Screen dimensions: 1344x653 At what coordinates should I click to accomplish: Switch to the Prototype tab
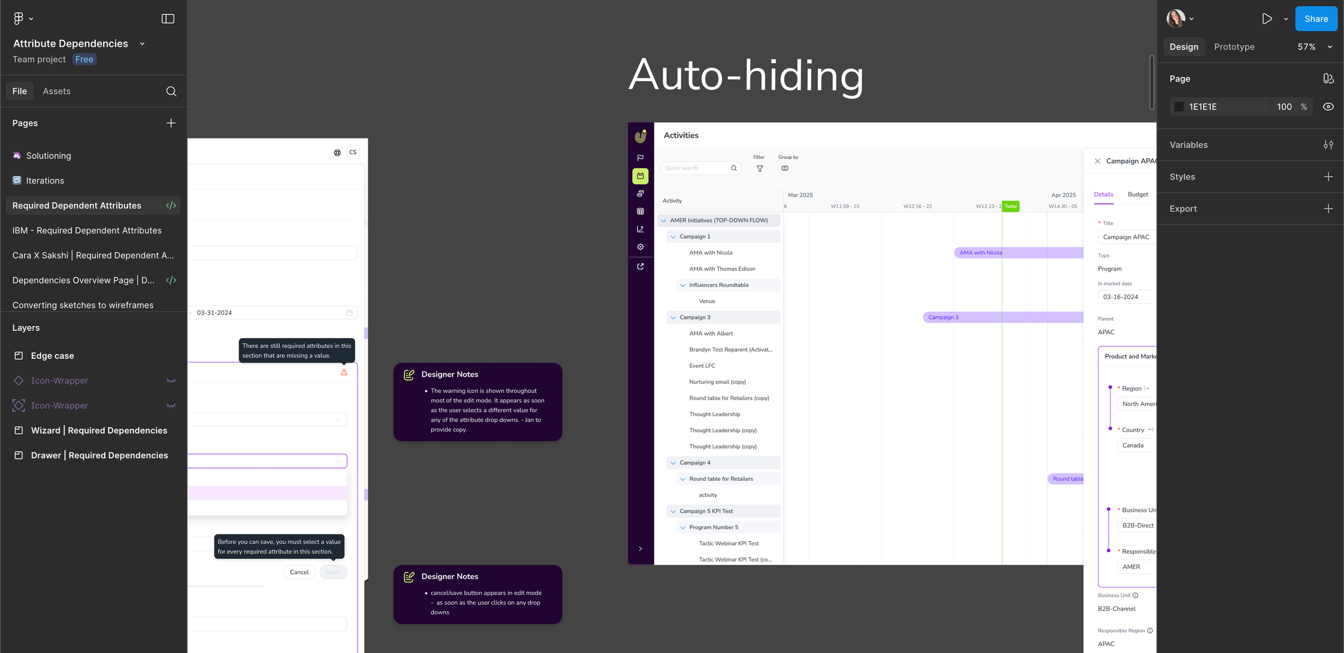coord(1234,47)
